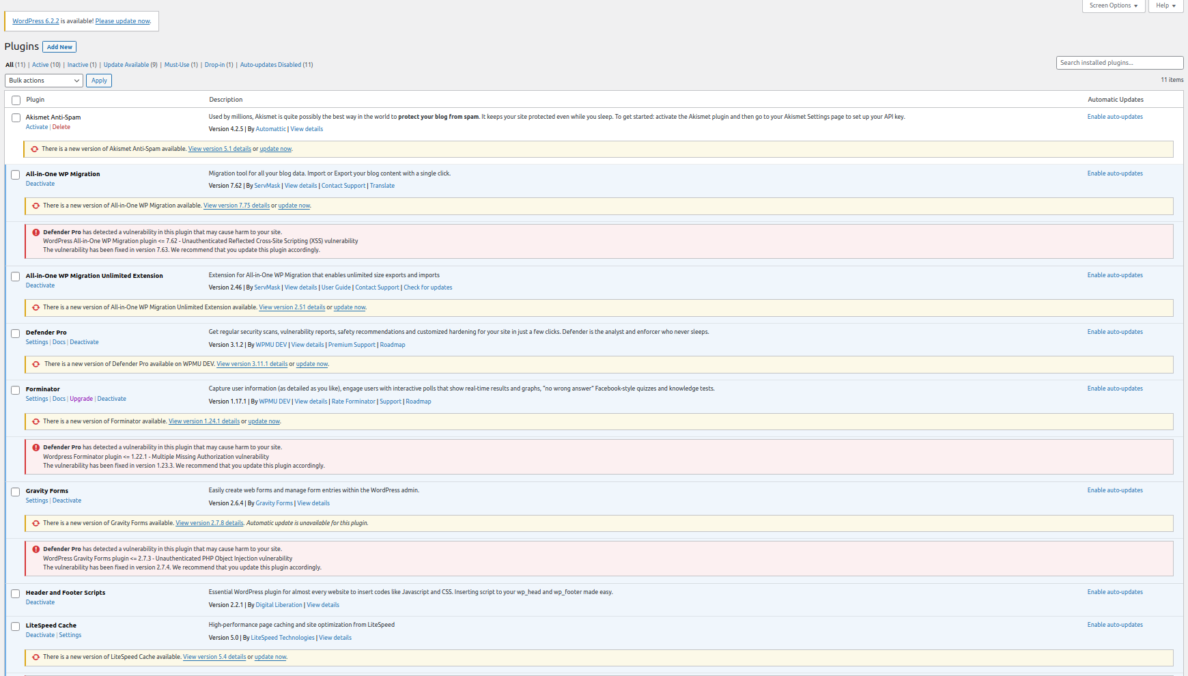
Task: Click red warning icon for All-in-One WP Migration vulnerability
Action: 36,232
